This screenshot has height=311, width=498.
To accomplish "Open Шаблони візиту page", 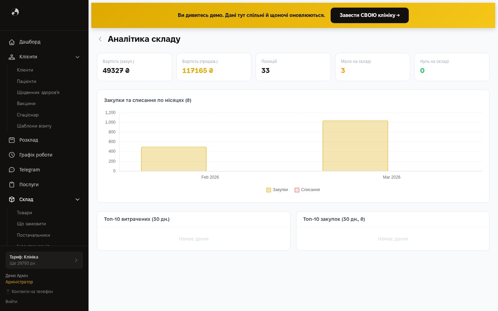I will tap(34, 126).
